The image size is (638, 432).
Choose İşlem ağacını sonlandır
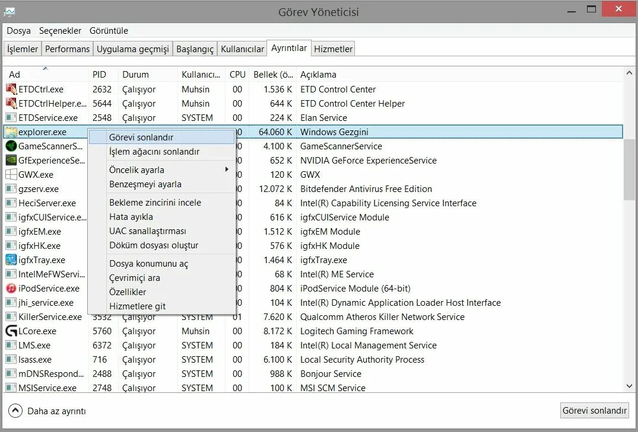[x=161, y=152]
